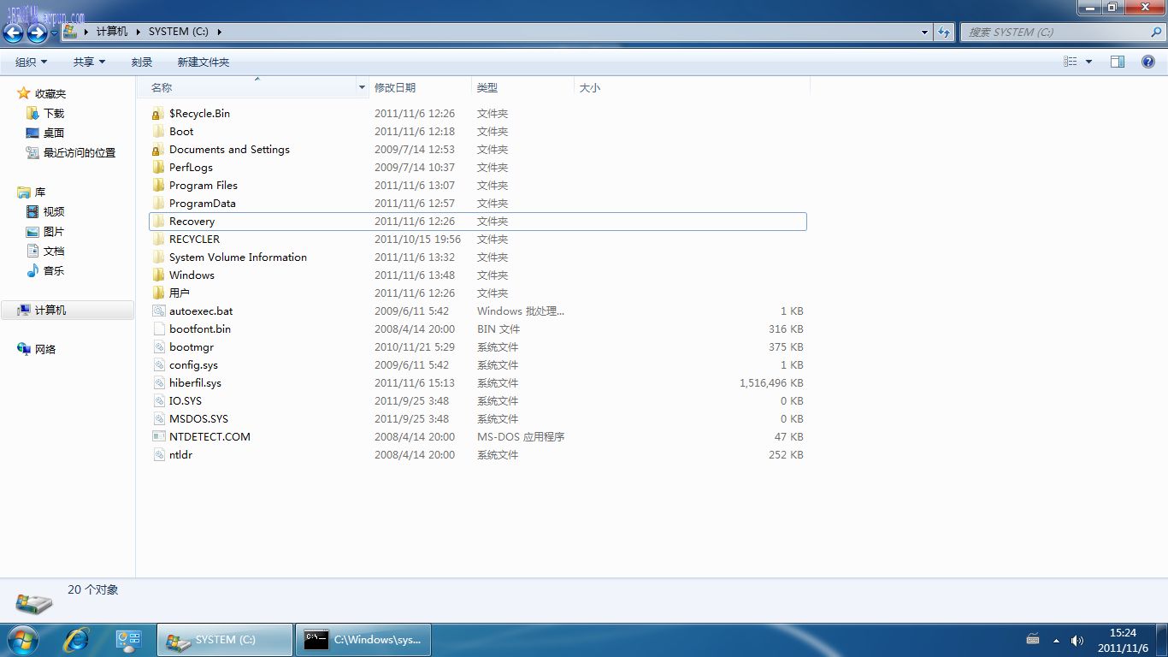Open 下载 in the favorites sidebar

(54, 113)
